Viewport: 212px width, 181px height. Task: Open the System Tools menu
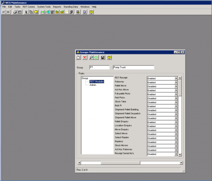pos(44,7)
